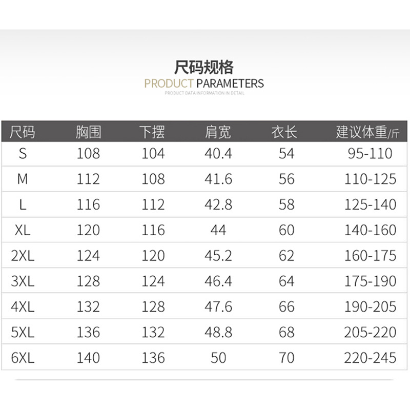Select the L size row label
The height and width of the screenshot is (410, 410).
click(x=23, y=204)
